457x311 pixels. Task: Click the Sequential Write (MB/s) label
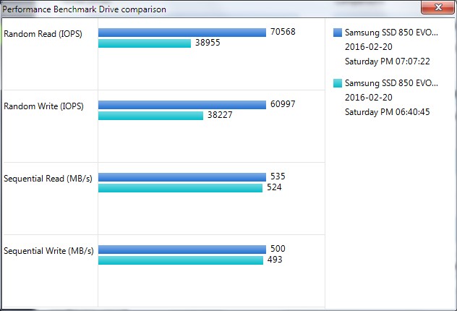click(48, 251)
